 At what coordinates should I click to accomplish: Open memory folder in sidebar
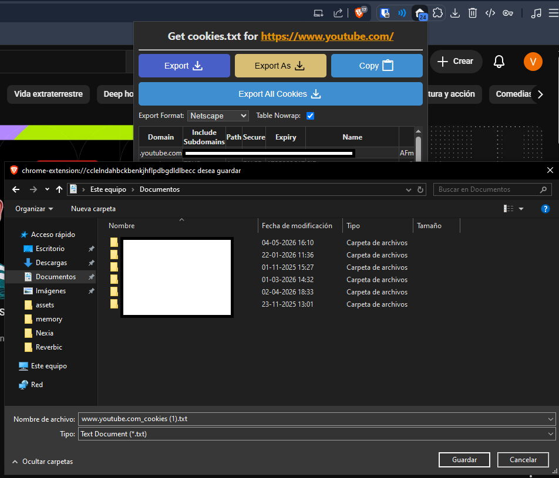coord(49,319)
